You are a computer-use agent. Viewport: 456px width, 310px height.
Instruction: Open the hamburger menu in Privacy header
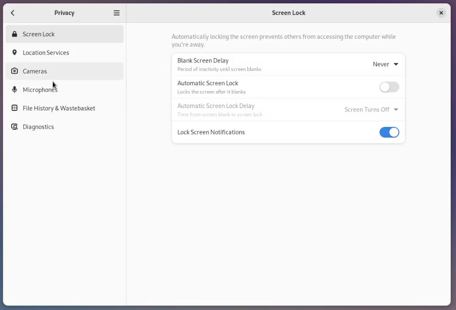117,13
